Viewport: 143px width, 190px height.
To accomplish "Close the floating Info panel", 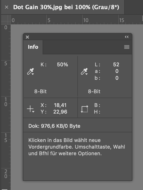I will 27,37.
